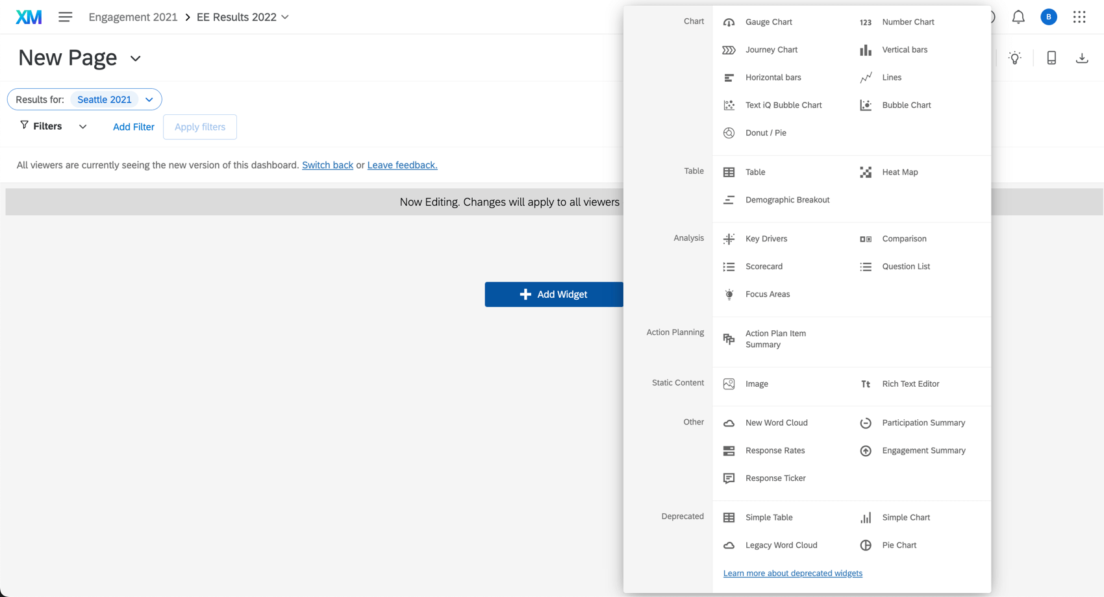The height and width of the screenshot is (597, 1104).
Task: Select the Gauge Chart widget
Action: (769, 21)
